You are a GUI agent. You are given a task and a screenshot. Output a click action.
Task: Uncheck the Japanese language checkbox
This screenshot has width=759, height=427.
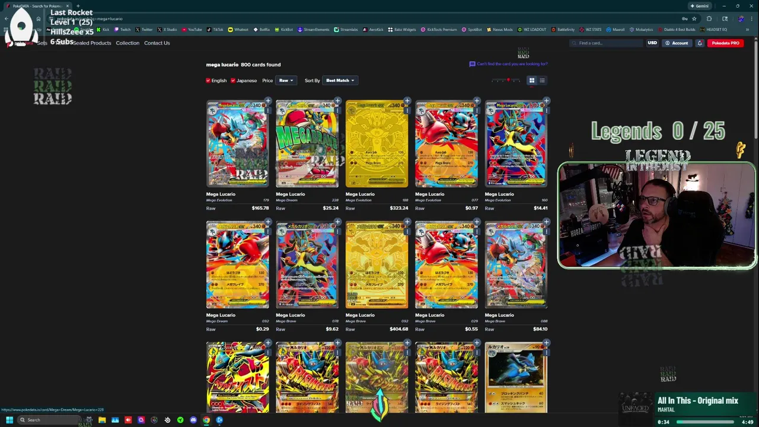233,81
